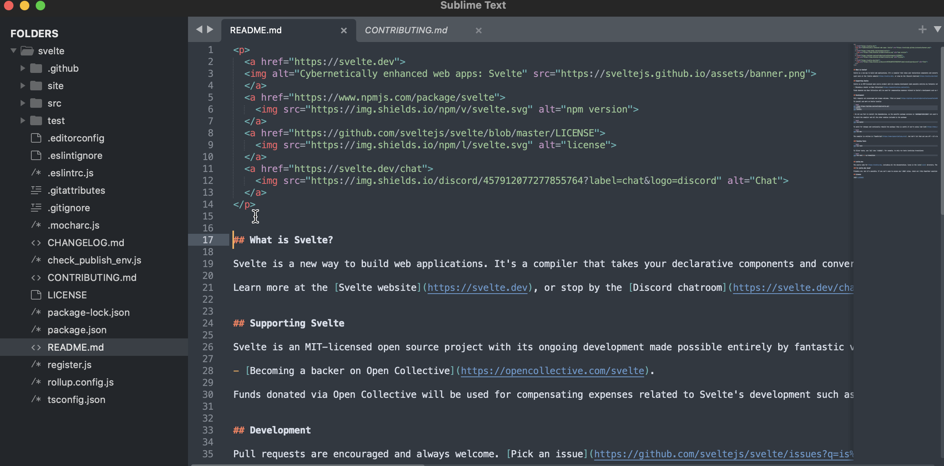Collapse the svelte root folder

(x=13, y=51)
